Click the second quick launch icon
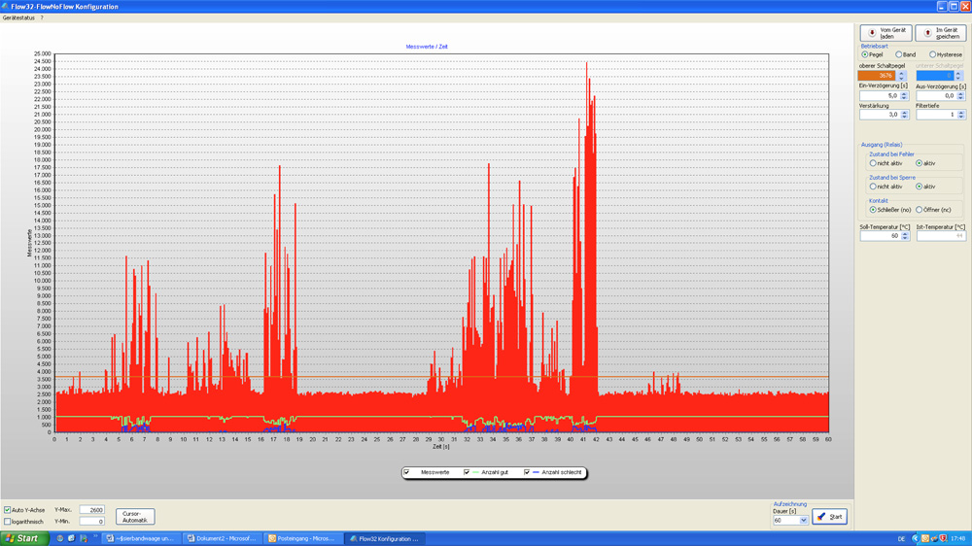The height and width of the screenshot is (546, 972). coord(71,538)
